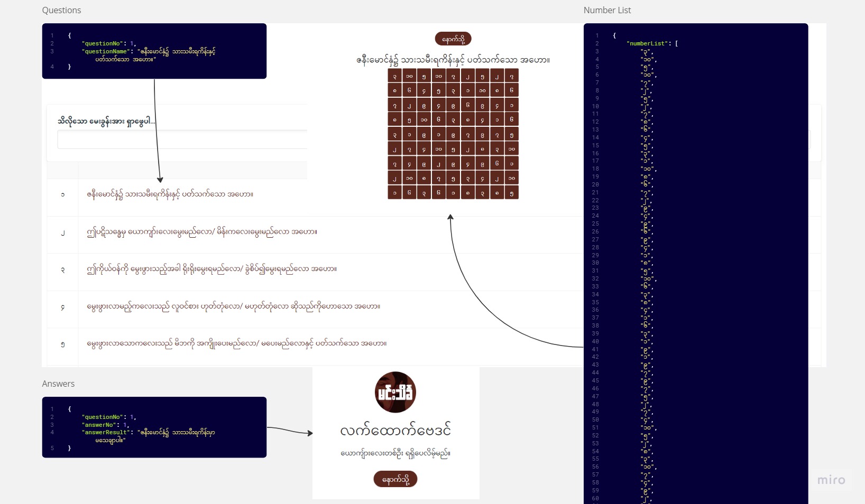Select question ၁ about ဇနီးမောင်နှံ in the list
This screenshot has height=504, width=865.
tap(170, 193)
